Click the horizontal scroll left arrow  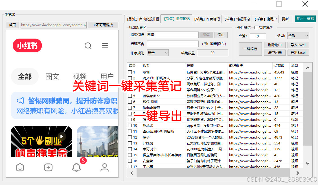pos(131,173)
